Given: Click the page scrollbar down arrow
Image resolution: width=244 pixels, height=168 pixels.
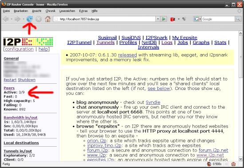Looking at the screenshot, I should point(240,159).
